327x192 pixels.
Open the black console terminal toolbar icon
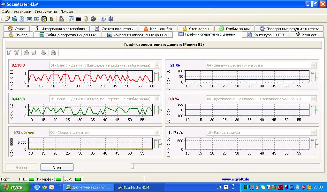[x=79, y=19]
